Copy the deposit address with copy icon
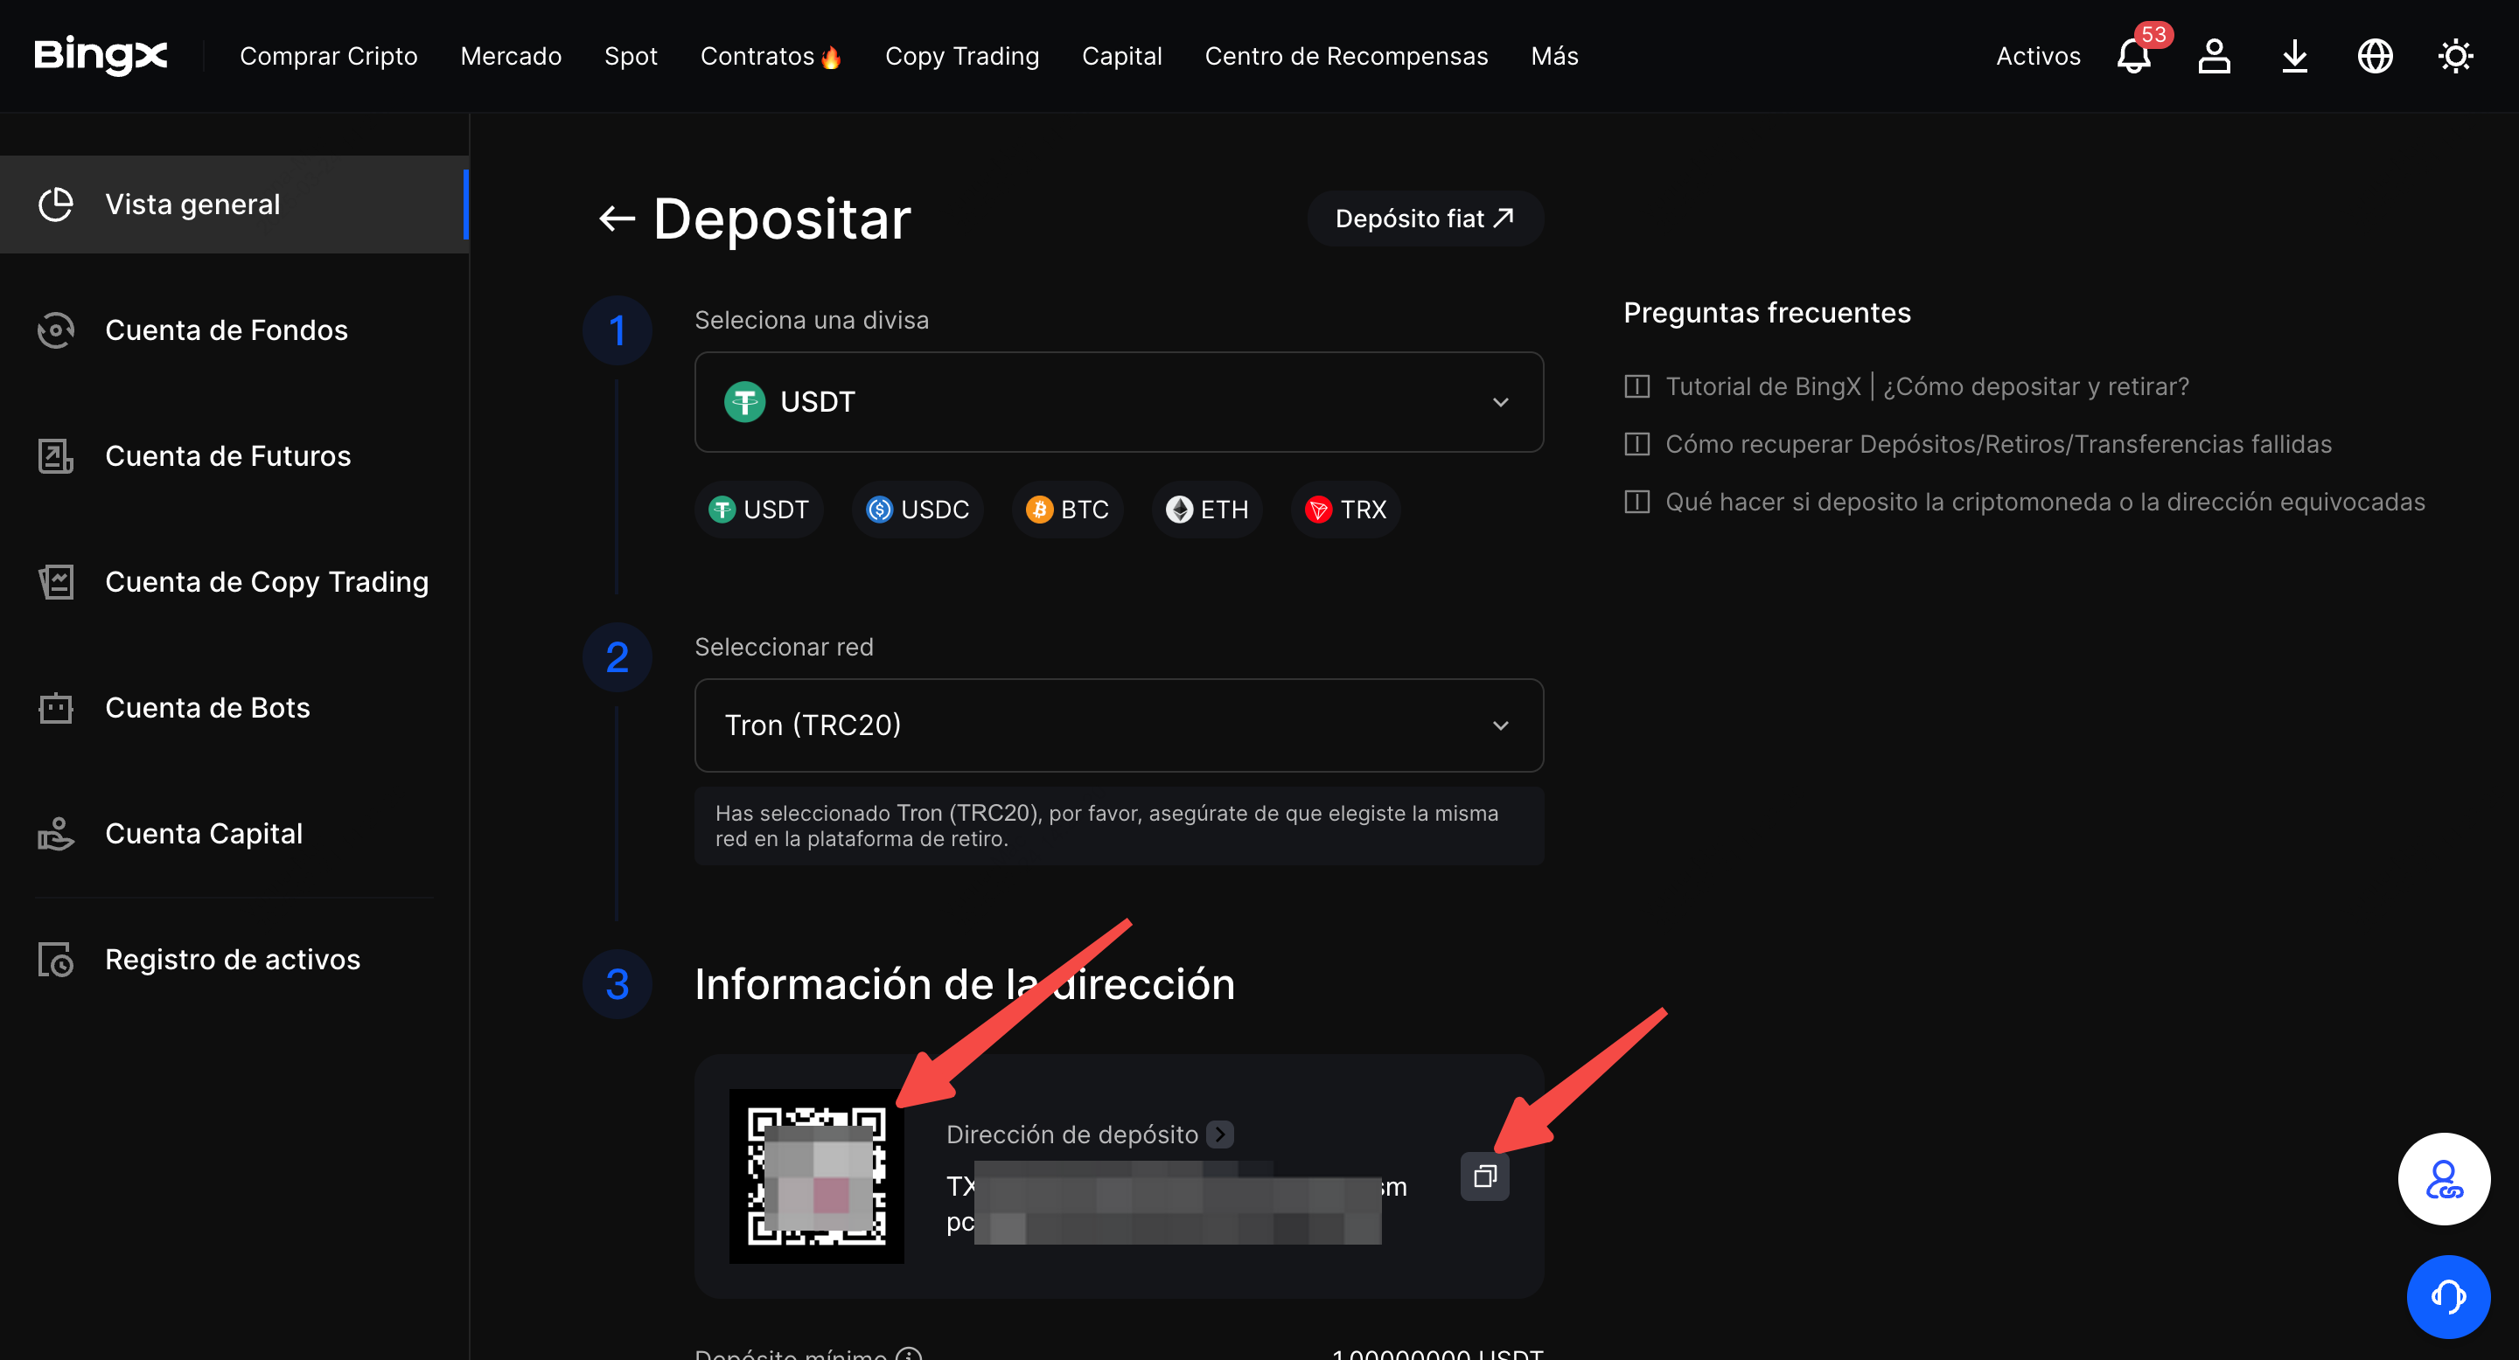The width and height of the screenshot is (2519, 1360). 1484,1176
